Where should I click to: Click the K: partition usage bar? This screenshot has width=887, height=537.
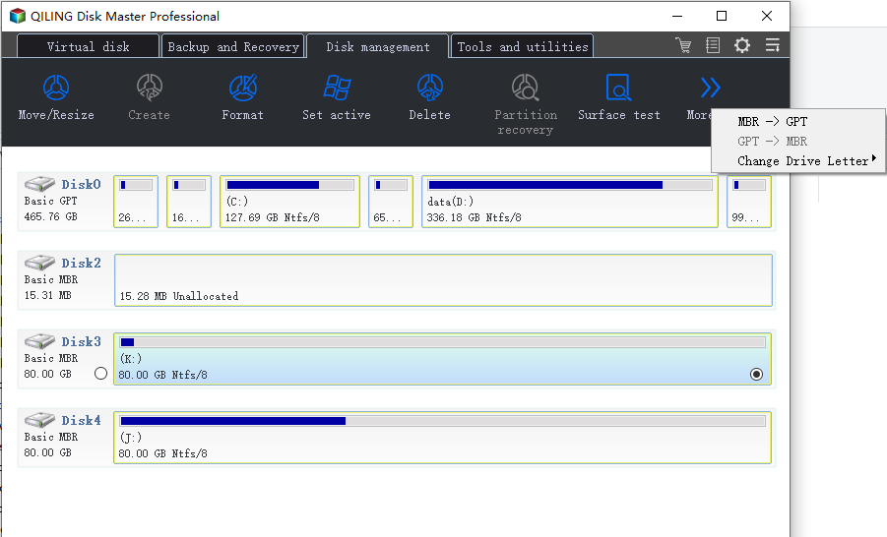(x=443, y=342)
